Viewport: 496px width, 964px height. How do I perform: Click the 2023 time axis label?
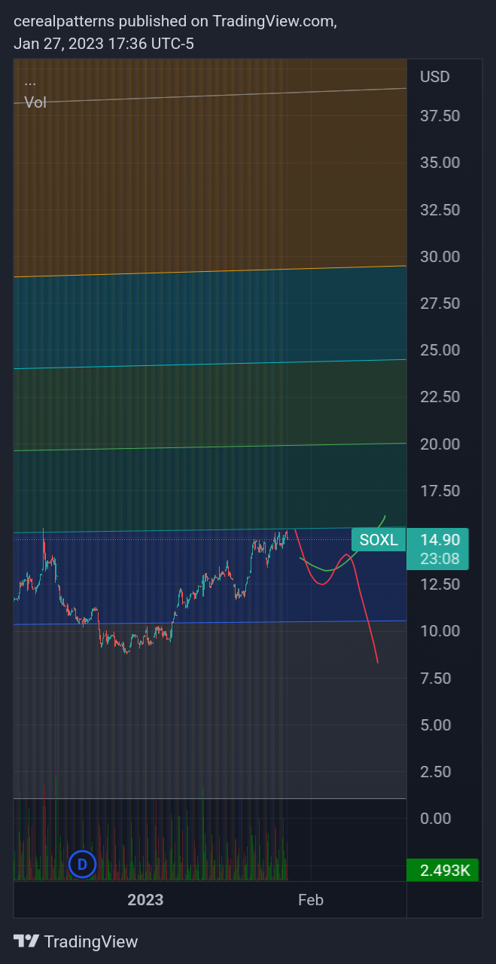145,900
